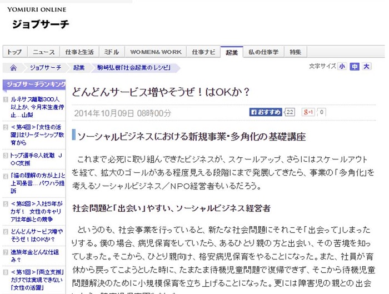
Task: Open ranking 8 ＜第1回＞「両立支援」 article
Action: [x=37, y=280]
